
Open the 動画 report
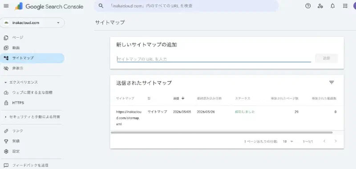click(x=32, y=48)
